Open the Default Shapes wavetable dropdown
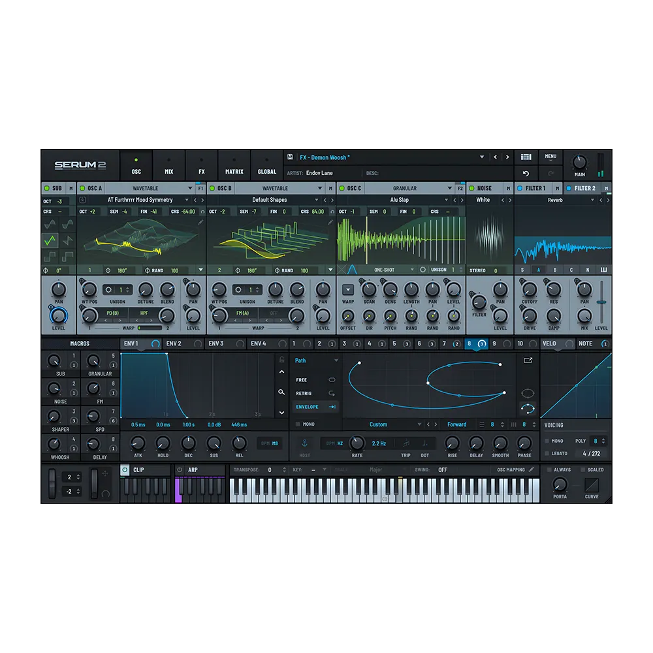Image resolution: width=653 pixels, height=653 pixels. pos(317,200)
